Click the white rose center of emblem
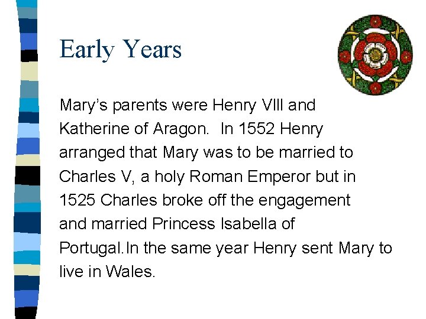This screenshot has height=319, width=426. click(376, 56)
